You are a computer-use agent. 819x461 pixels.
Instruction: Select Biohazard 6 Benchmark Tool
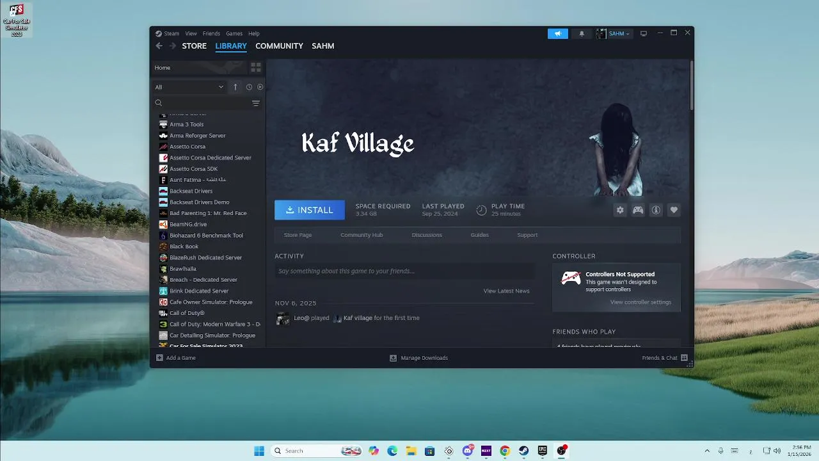[206, 236]
